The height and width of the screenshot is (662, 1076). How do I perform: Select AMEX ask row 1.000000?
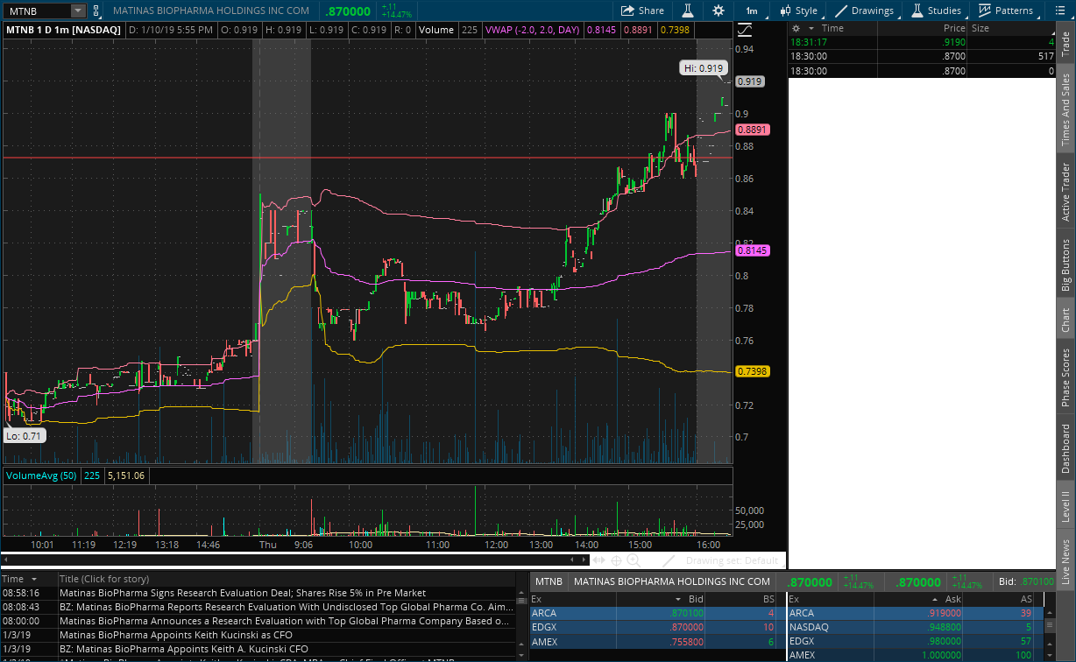click(x=916, y=655)
